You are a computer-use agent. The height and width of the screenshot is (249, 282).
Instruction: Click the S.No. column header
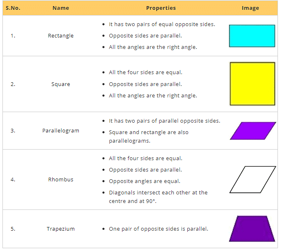pos(13,8)
